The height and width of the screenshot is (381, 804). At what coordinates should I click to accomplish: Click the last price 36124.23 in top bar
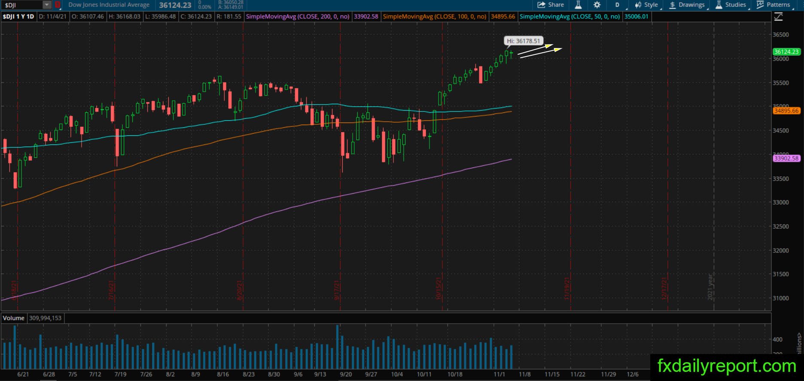[x=175, y=5]
